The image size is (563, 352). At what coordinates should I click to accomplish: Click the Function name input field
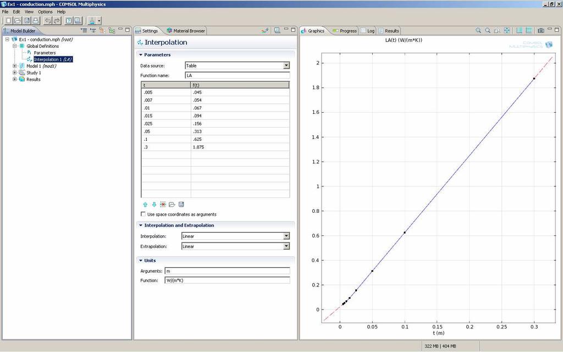(238, 75)
